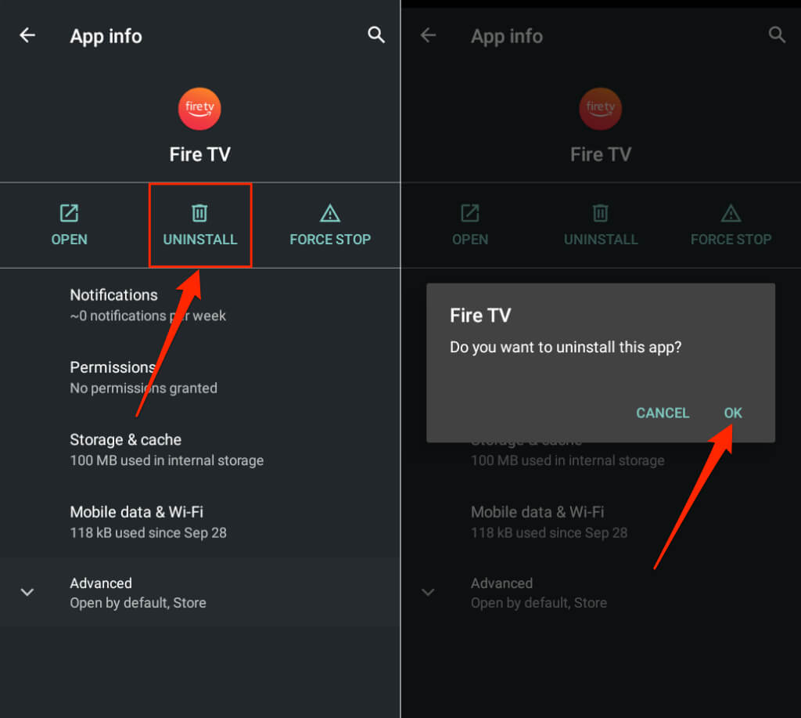
Task: Select the dimmed Mobile data & Wi-Fi row
Action: 548,521
